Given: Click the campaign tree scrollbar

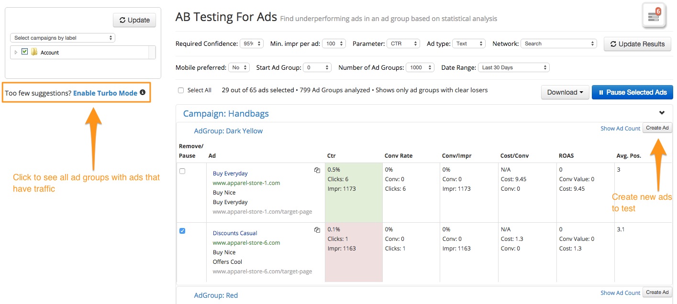Looking at the screenshot, I should [152, 52].
